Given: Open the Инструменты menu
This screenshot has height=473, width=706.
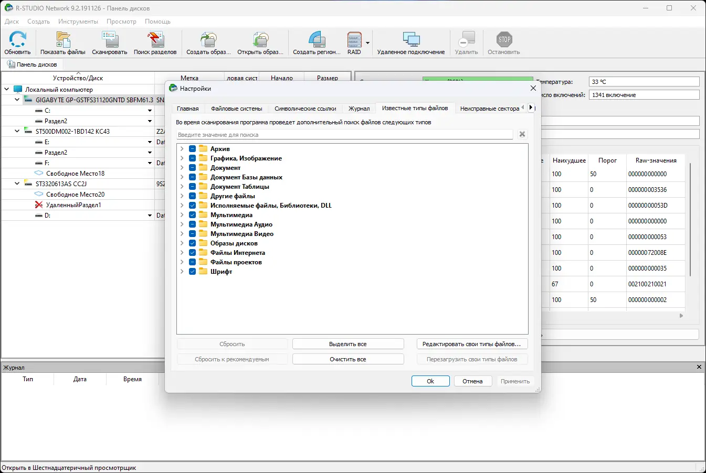Looking at the screenshot, I should point(78,21).
